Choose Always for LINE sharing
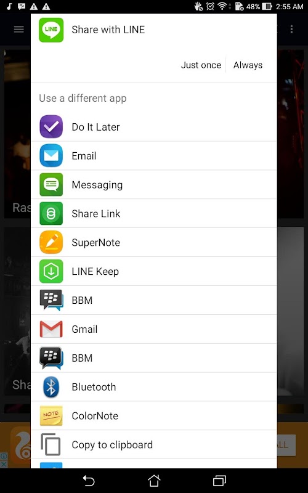Viewport: 308px width, 493px height. coord(248,65)
